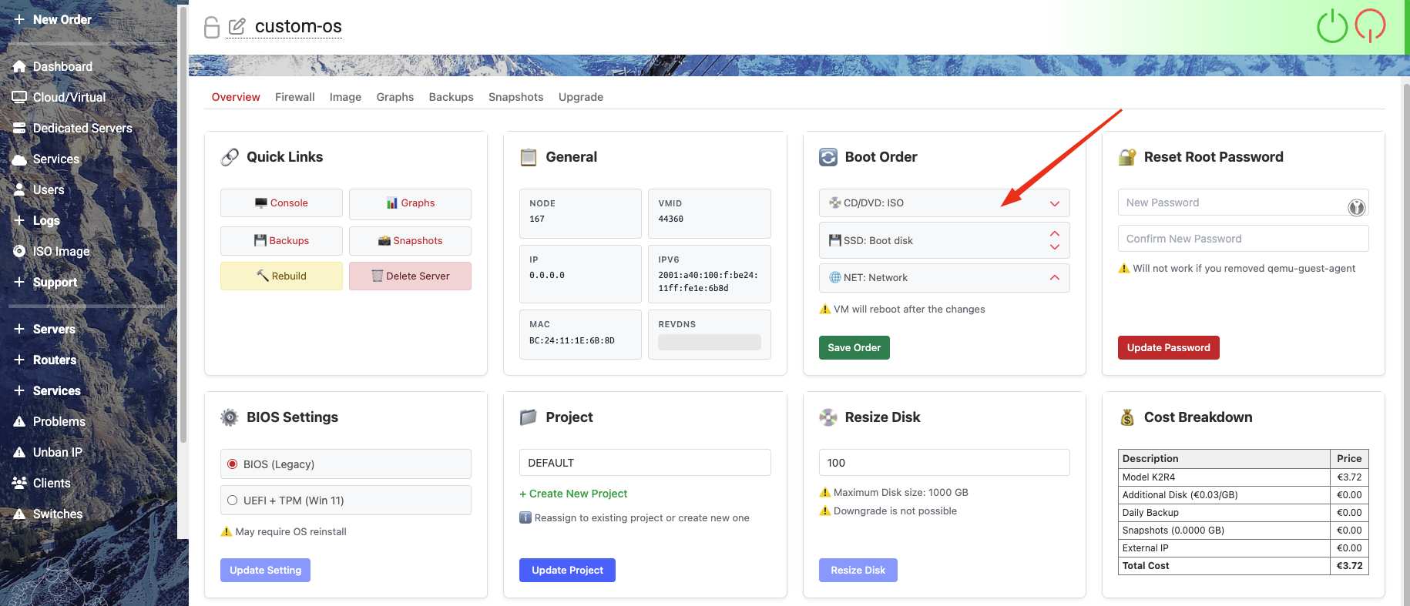Select BIOS (Legacy) radio option
Screen dimensions: 1410x606
(233, 464)
